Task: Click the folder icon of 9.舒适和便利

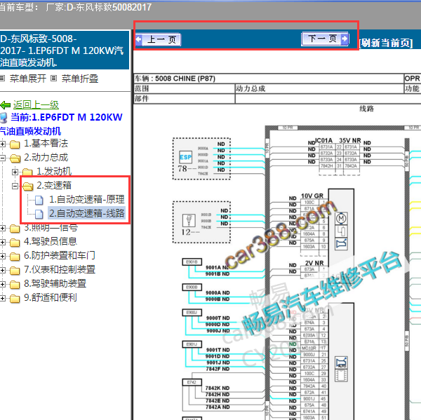Action: coord(15,299)
